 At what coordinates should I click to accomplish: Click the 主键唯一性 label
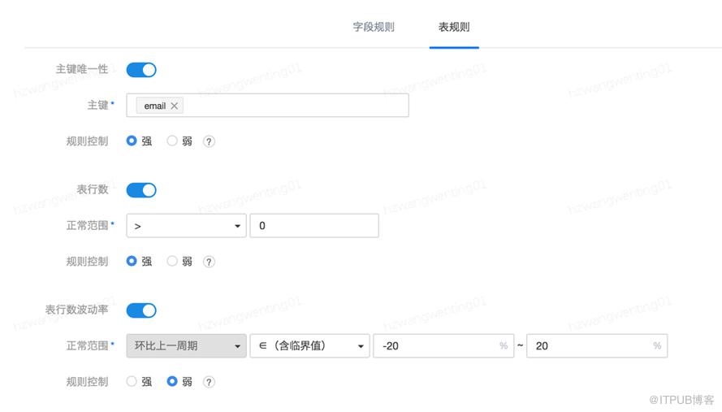pyautogui.click(x=82, y=69)
